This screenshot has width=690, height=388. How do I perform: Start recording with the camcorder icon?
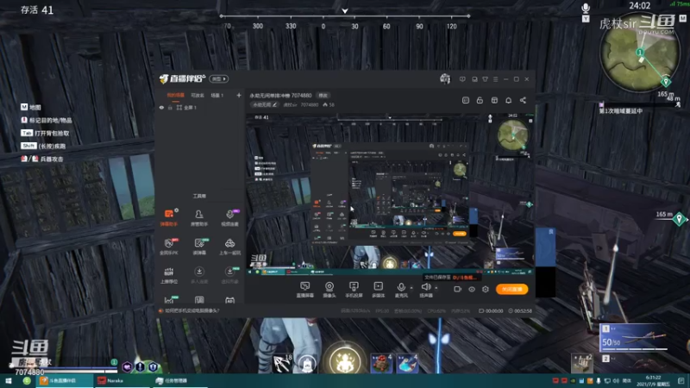pos(458,289)
